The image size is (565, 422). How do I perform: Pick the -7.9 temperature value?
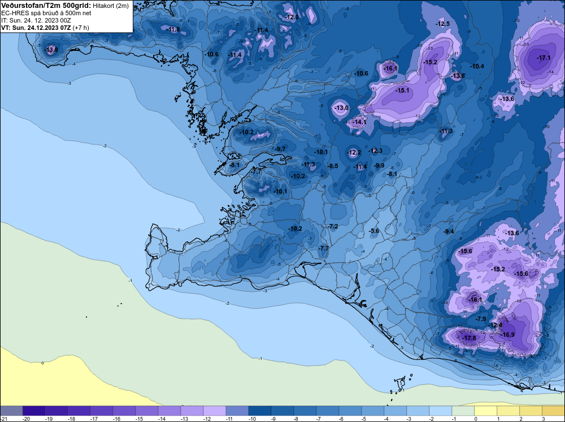[481, 319]
